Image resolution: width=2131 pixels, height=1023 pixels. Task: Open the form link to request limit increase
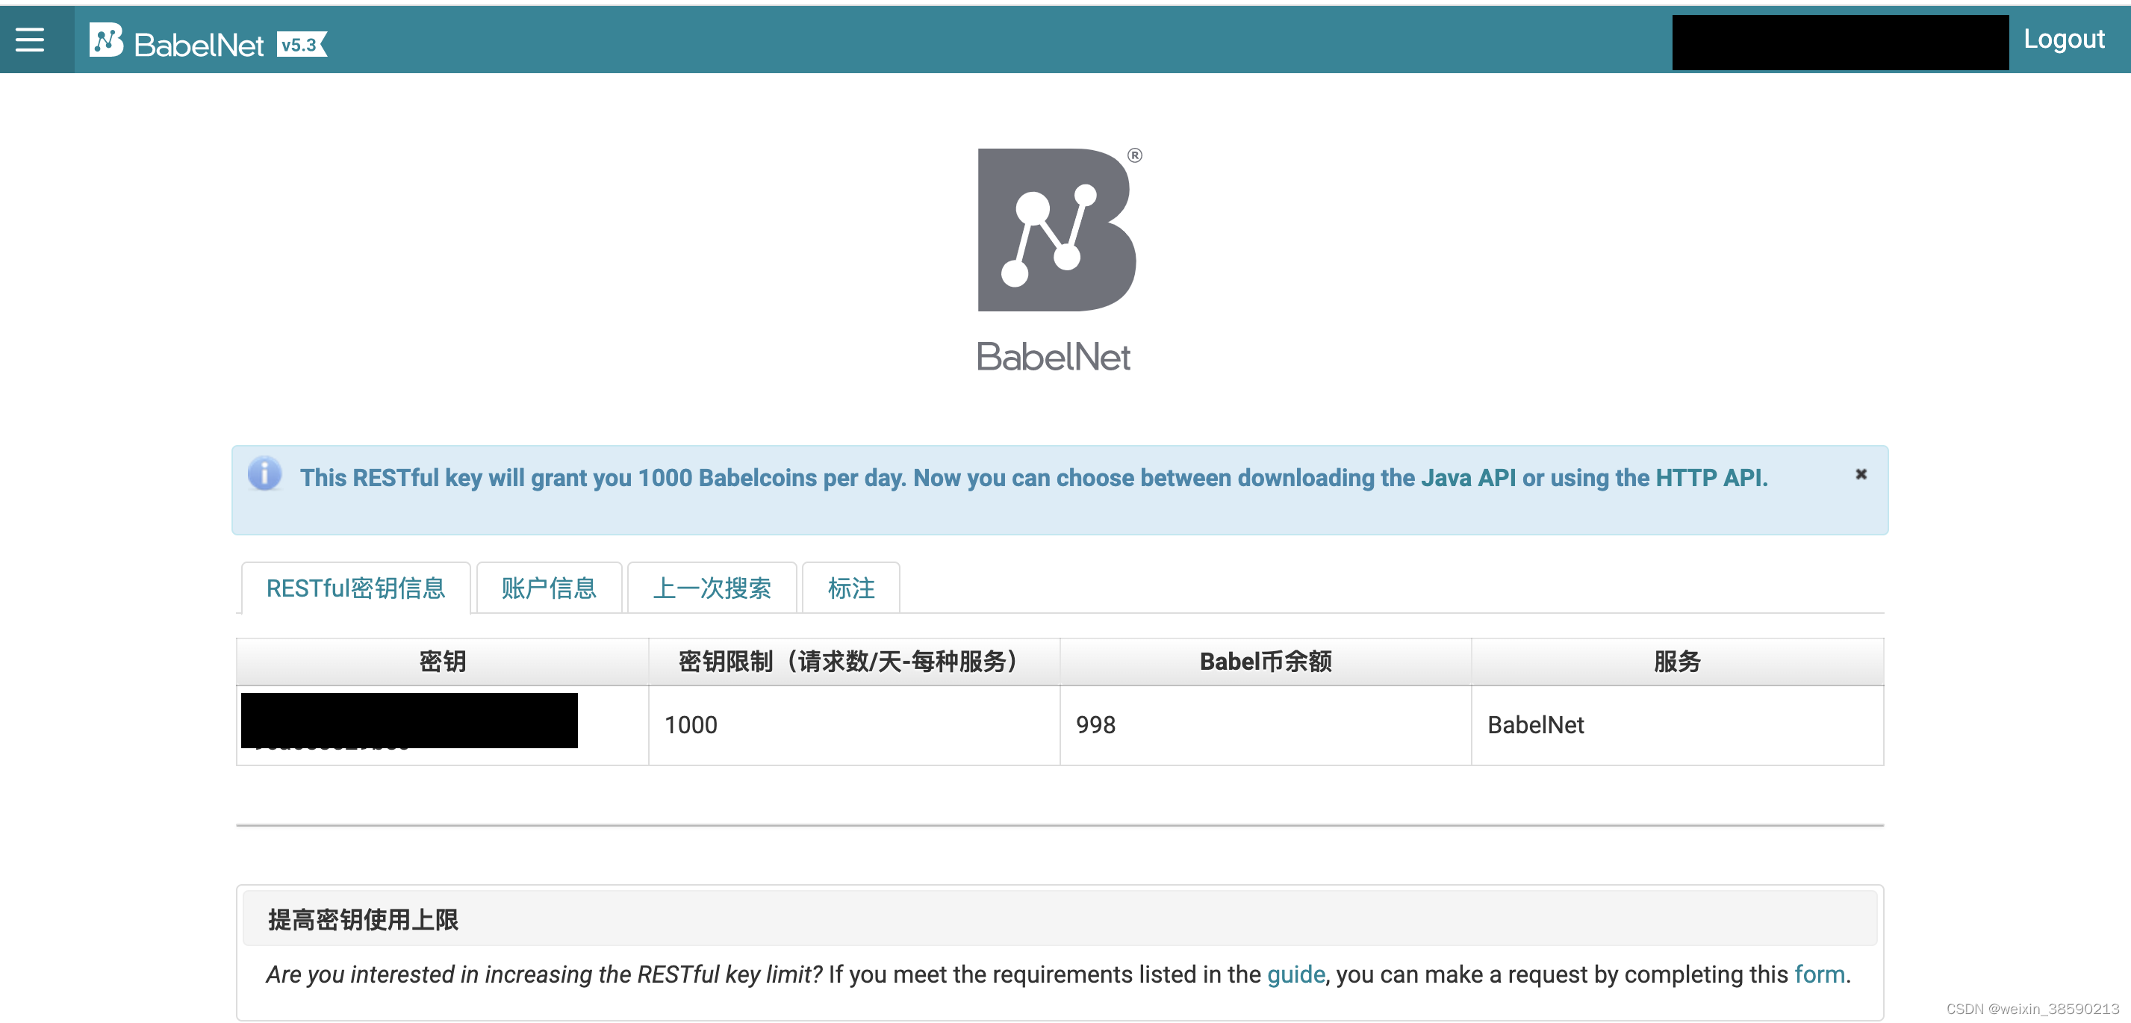point(1819,974)
